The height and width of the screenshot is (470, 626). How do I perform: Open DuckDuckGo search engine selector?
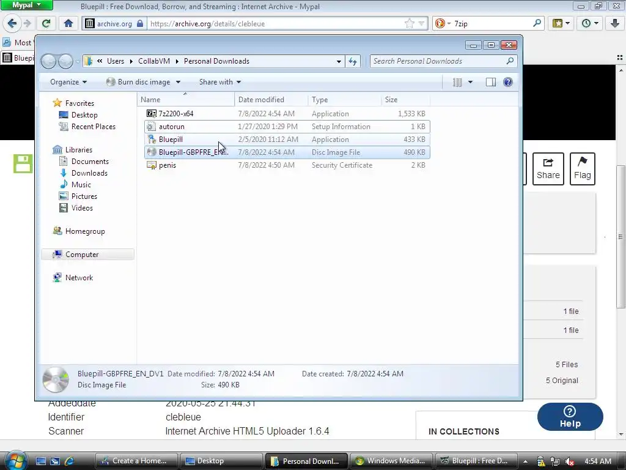[443, 24]
